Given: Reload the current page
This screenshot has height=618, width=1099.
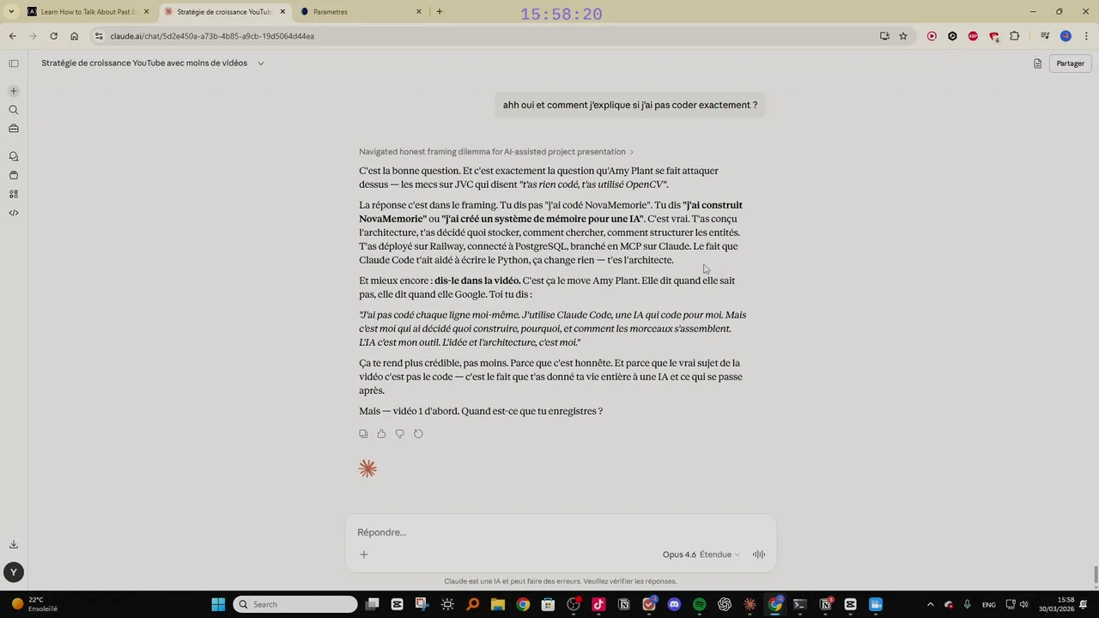Looking at the screenshot, I should (x=53, y=36).
